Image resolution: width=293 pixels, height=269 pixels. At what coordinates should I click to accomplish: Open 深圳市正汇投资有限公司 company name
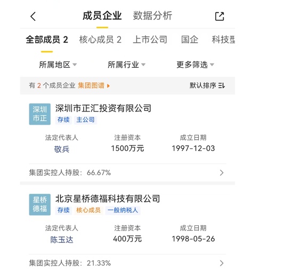coord(103,108)
